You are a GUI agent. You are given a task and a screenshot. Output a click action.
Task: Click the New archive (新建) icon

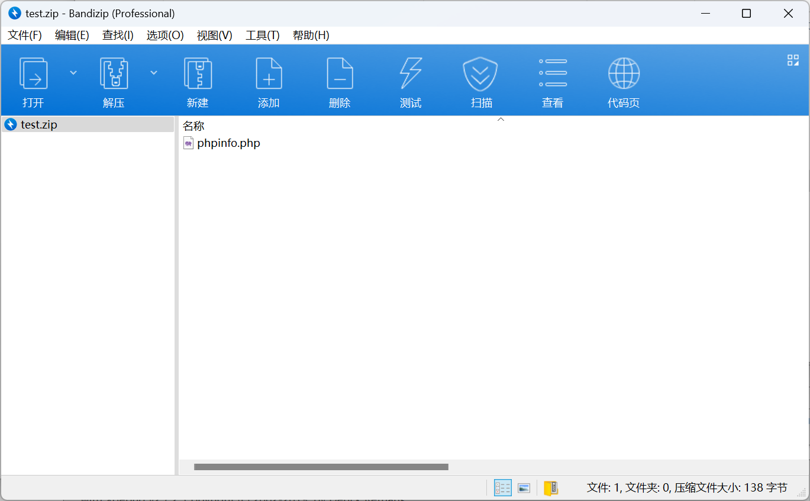tap(198, 73)
